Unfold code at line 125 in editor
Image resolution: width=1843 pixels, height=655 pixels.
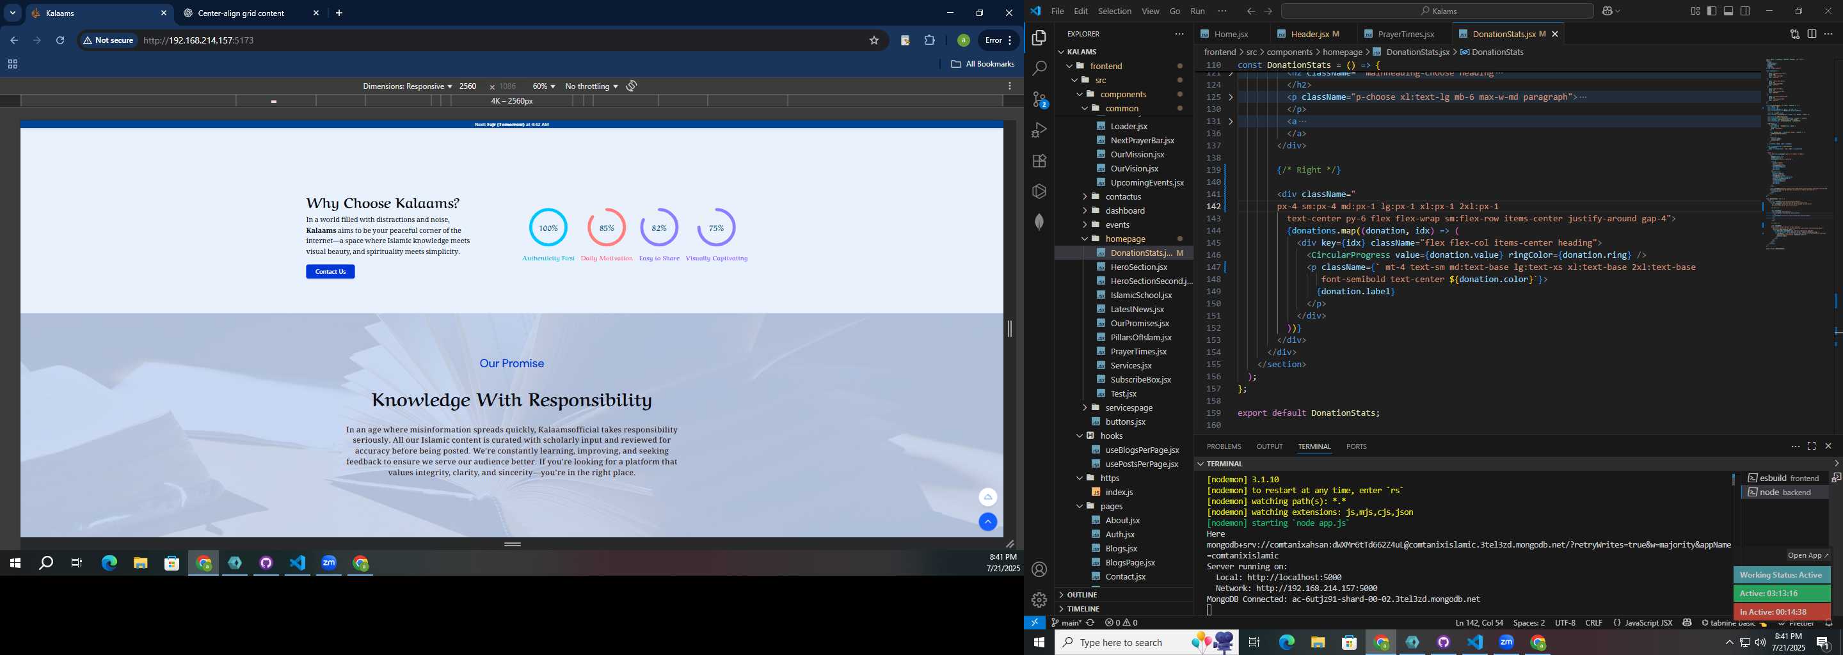[x=1231, y=97]
